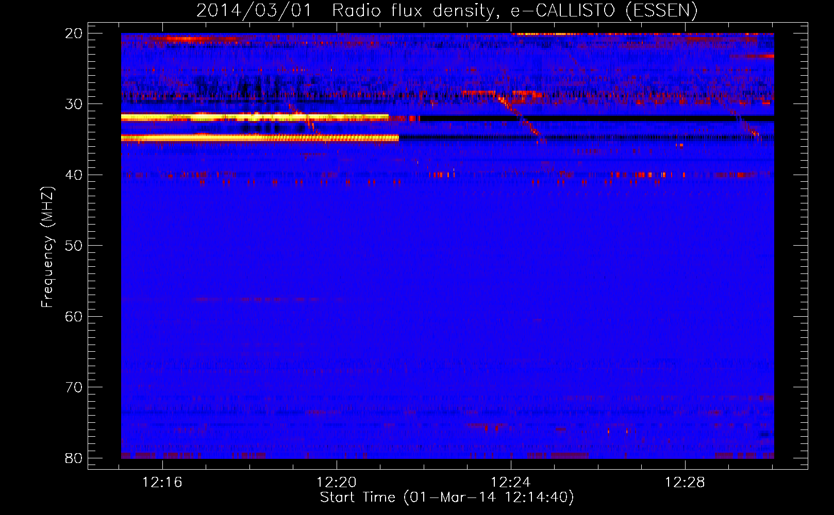Click the 60 MHz frequency tick label
This screenshot has height=515, width=834.
74,317
